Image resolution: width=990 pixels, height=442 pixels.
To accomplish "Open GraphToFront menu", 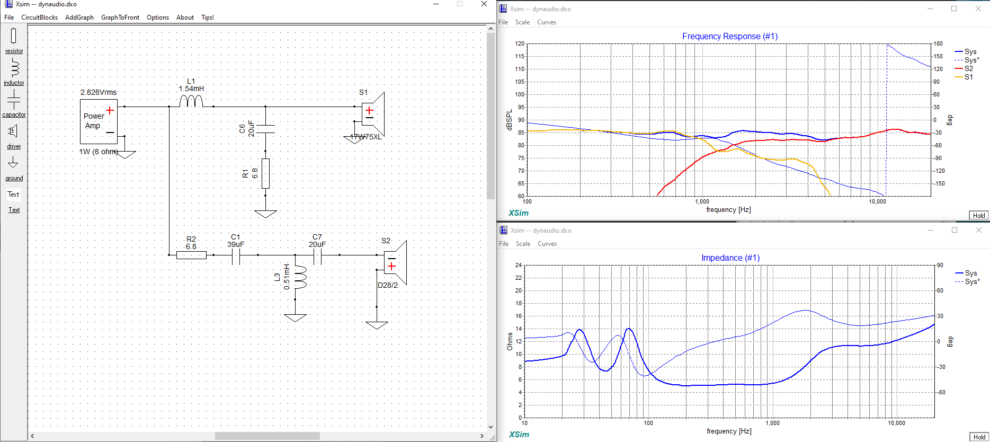I will point(120,17).
